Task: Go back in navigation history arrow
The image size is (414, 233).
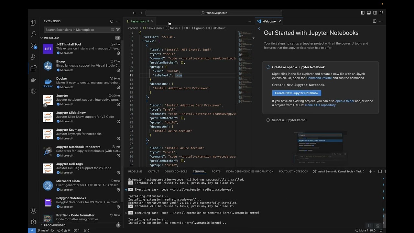Action: point(134,13)
